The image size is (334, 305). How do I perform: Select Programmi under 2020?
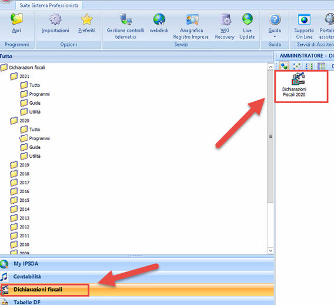pos(35,138)
